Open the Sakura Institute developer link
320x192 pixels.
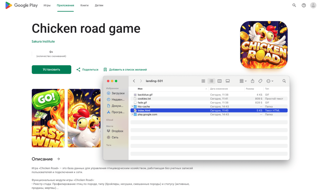click(x=43, y=41)
